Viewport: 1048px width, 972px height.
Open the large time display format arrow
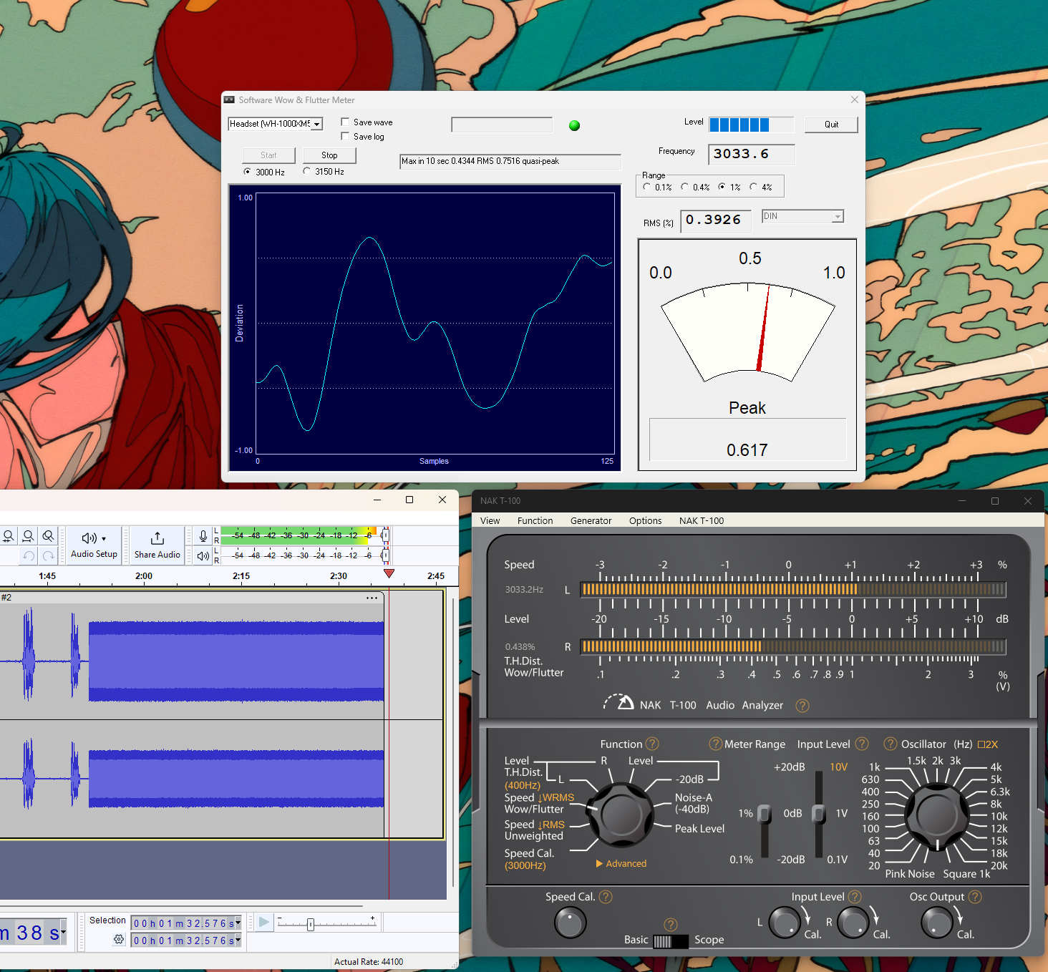pos(64,932)
